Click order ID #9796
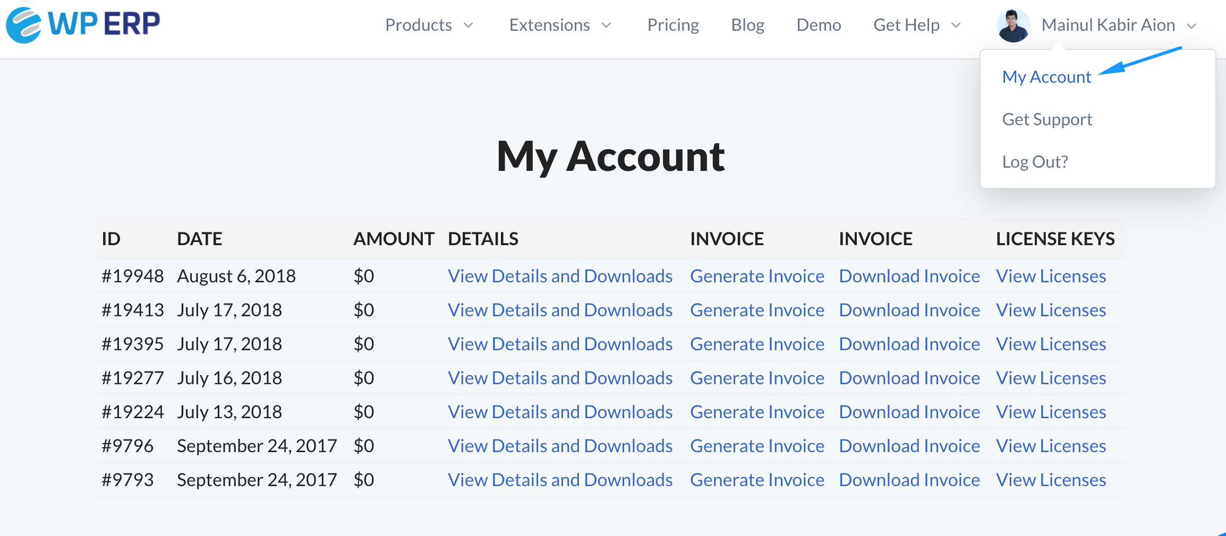 click(127, 446)
